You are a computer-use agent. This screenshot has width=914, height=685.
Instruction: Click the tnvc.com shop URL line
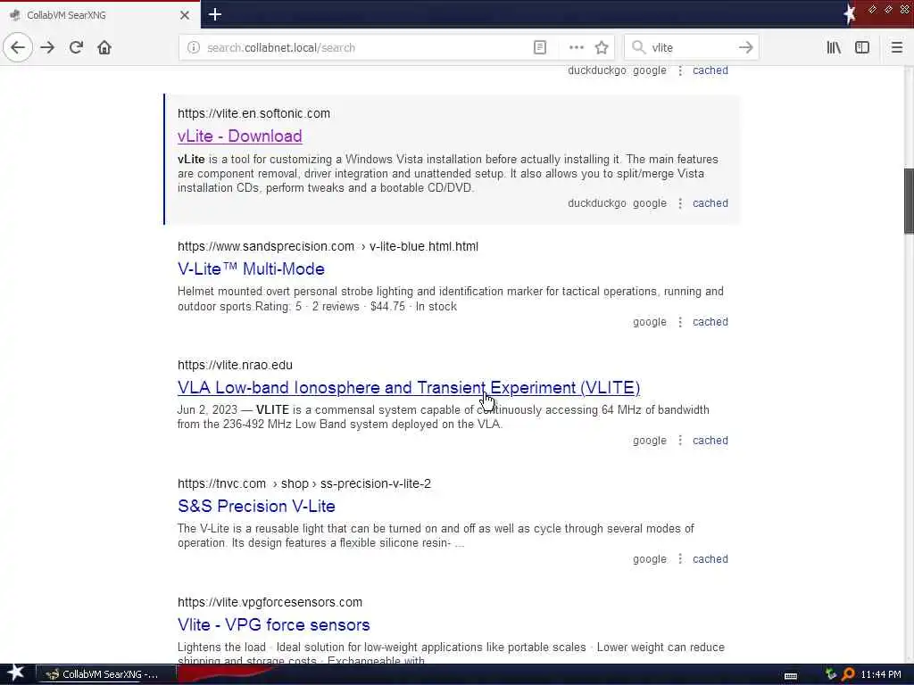304,483
